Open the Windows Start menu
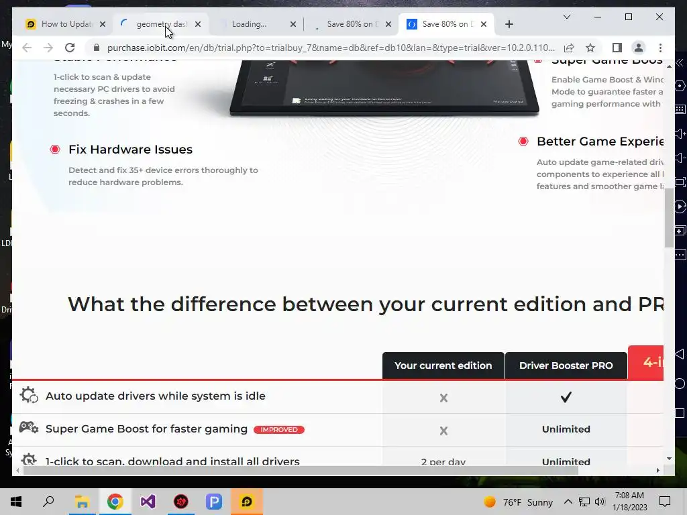The height and width of the screenshot is (515, 687). pyautogui.click(x=16, y=502)
